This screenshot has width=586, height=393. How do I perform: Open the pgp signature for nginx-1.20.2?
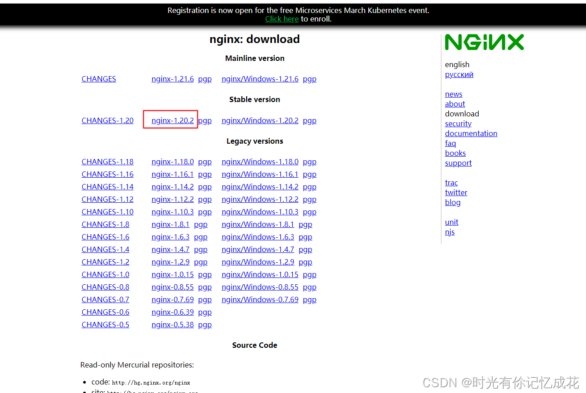click(x=205, y=120)
